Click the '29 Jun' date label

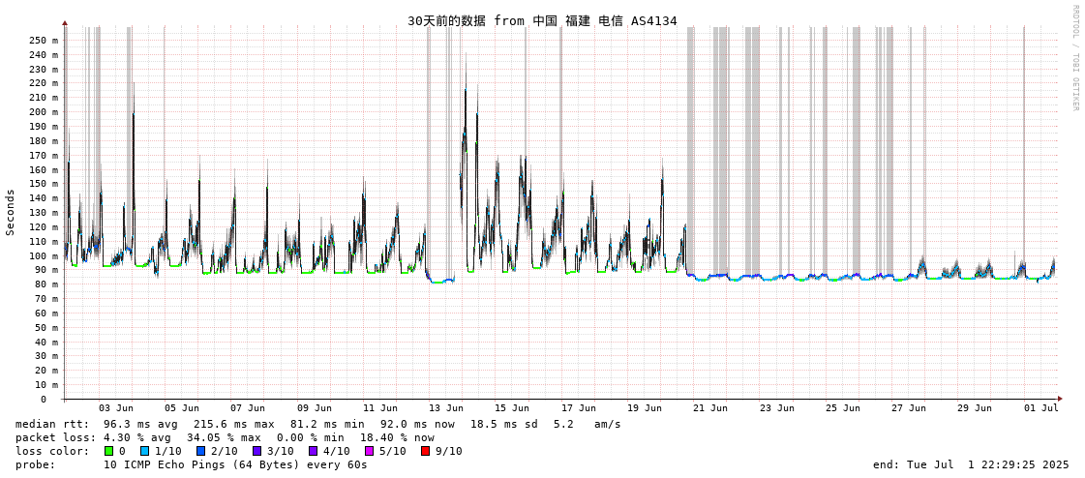(x=975, y=408)
